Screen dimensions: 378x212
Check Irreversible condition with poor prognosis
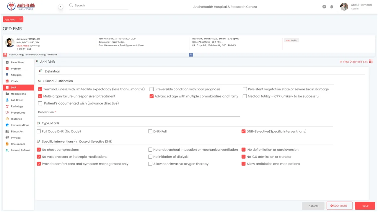151,89
